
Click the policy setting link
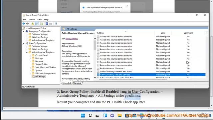coord(72,39)
